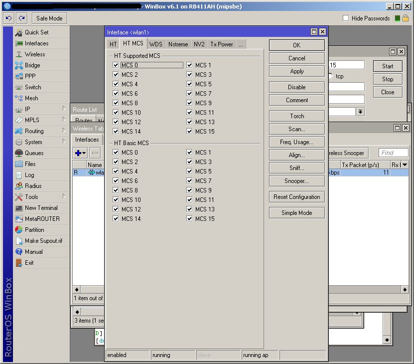
Task: Click Make Supout.rif icon
Action: pyautogui.click(x=19, y=241)
